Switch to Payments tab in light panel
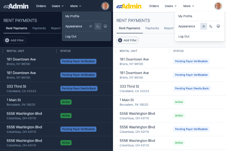 point(152,28)
